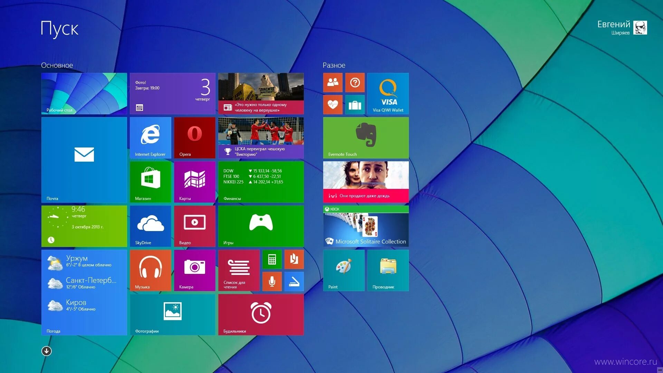Open the Музыка music tile

151,270
